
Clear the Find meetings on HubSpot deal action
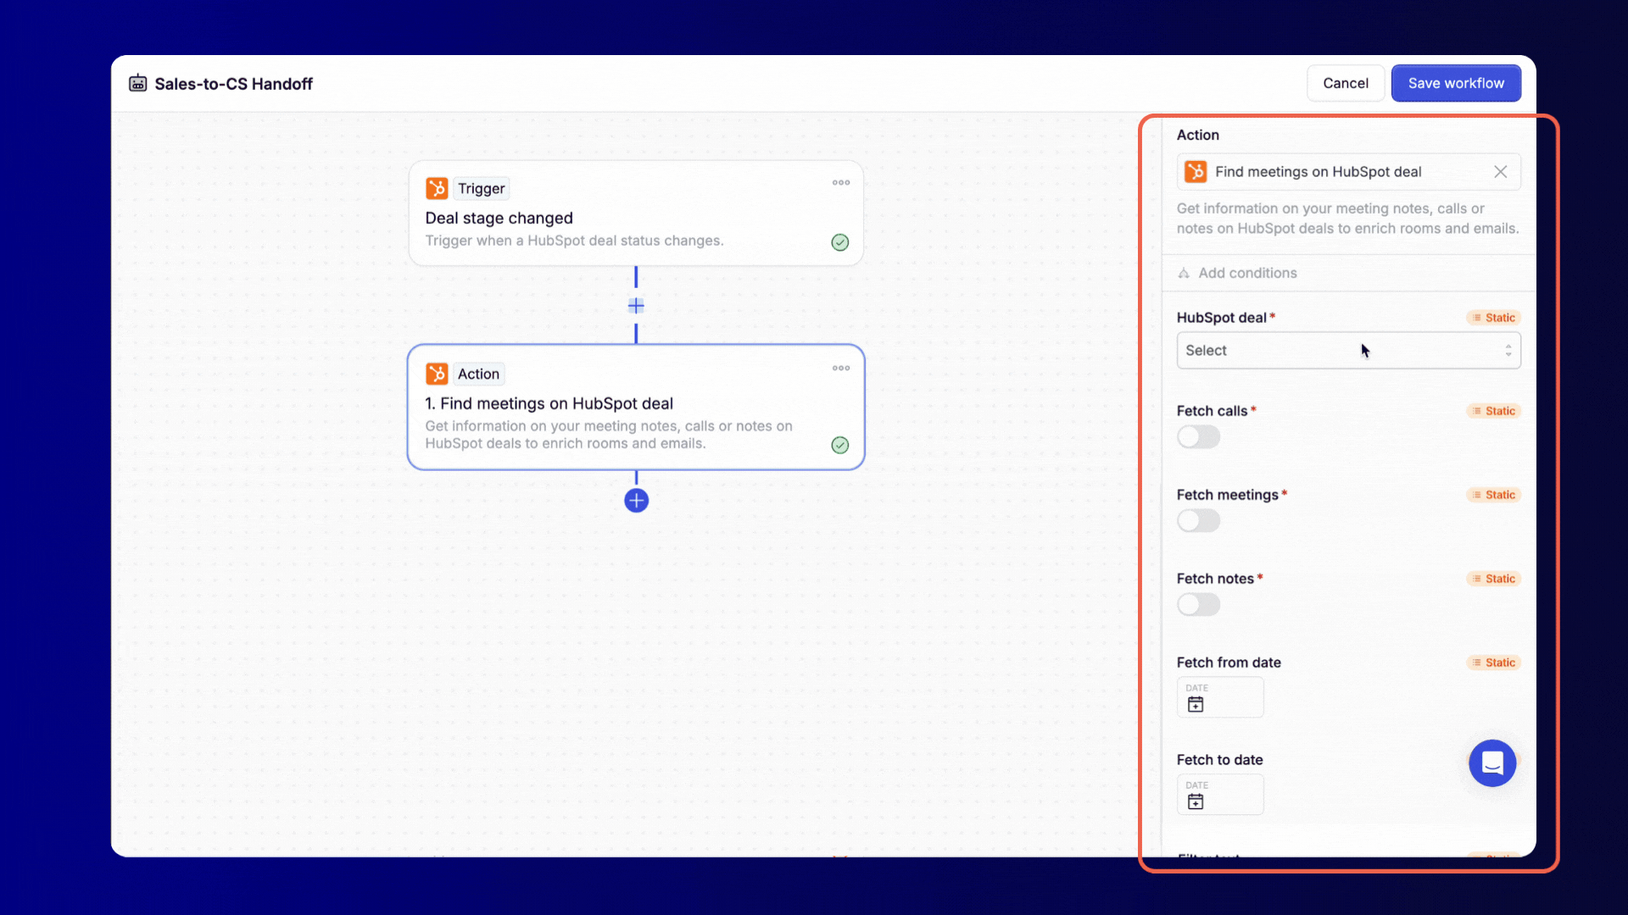coord(1500,172)
